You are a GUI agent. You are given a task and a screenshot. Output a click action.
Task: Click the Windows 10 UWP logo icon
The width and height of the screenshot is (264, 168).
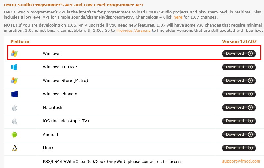point(14,67)
